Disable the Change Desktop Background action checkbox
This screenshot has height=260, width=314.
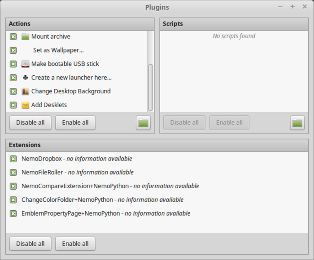13,91
